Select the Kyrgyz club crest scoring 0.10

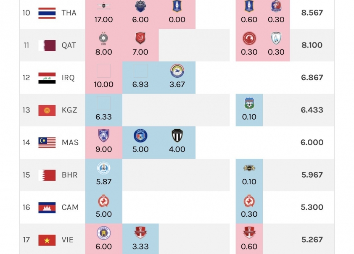(x=249, y=103)
